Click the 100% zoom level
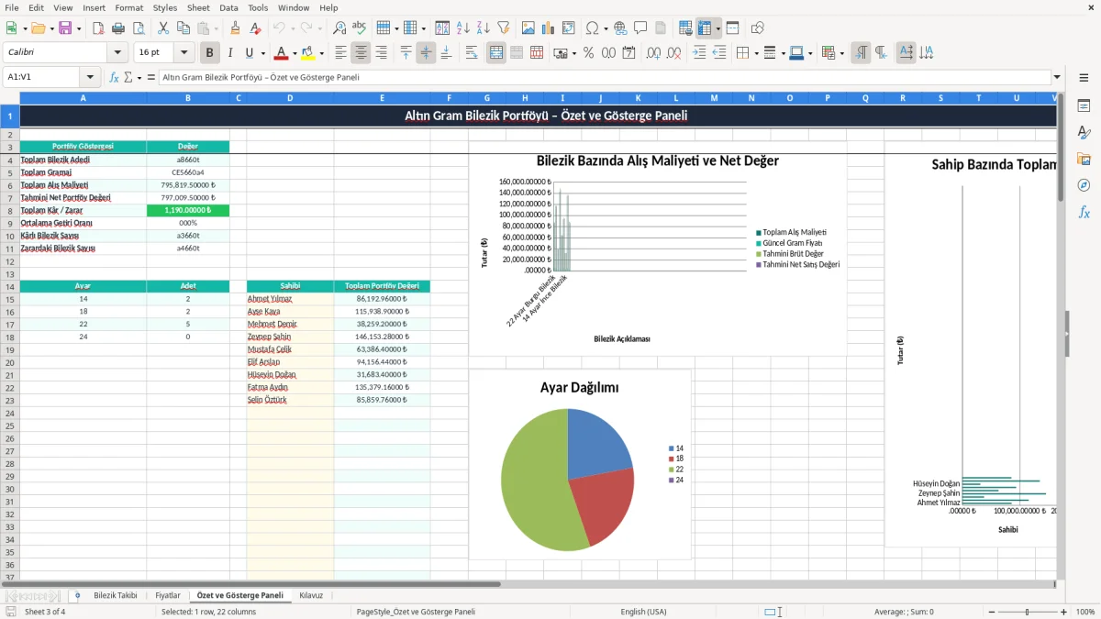 (x=1085, y=612)
